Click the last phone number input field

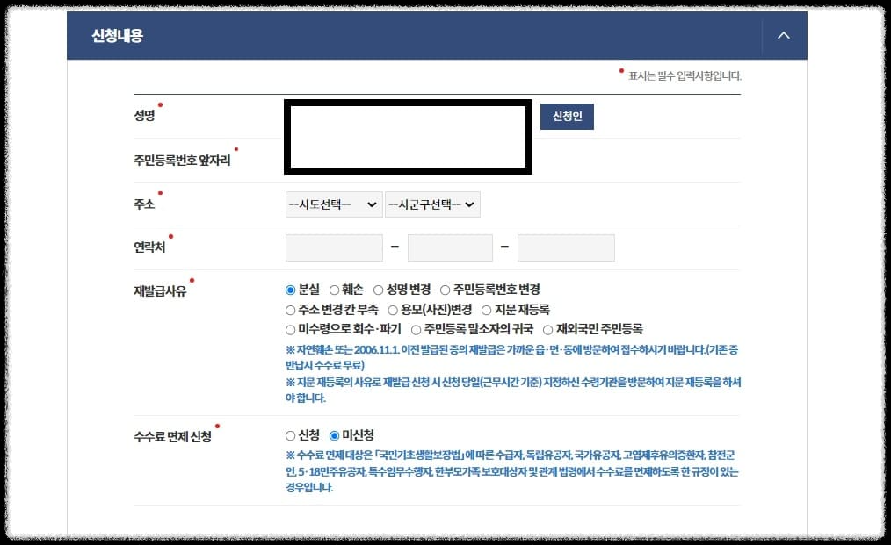566,247
